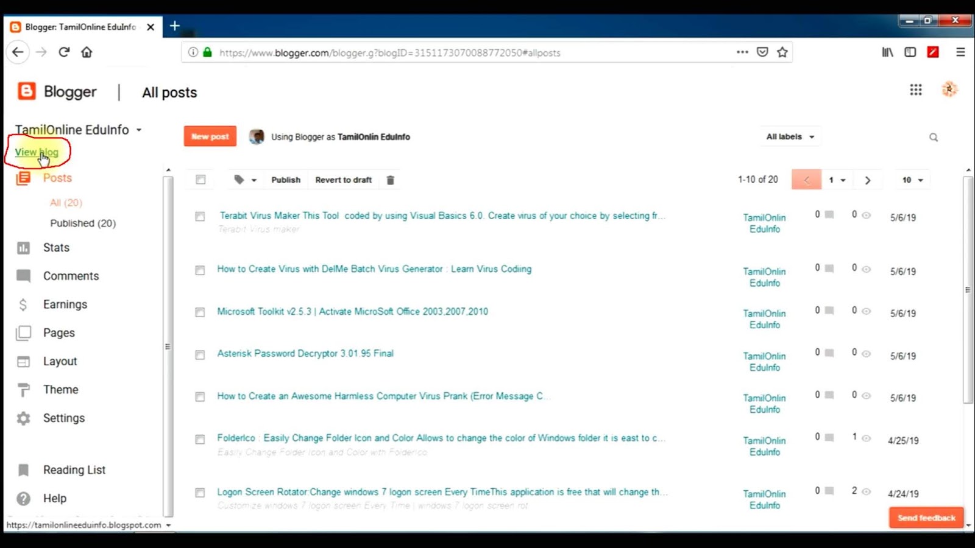Open the label tag dropdown
This screenshot has height=548, width=975.
pyautogui.click(x=245, y=180)
